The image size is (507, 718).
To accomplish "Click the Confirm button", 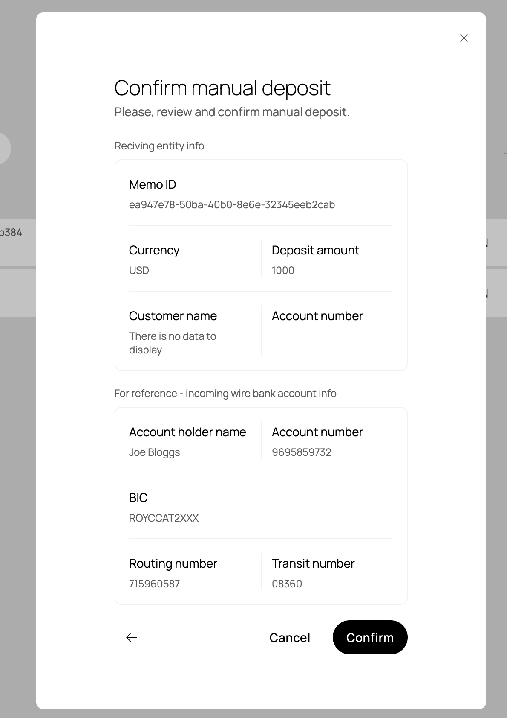I will click(x=370, y=637).
